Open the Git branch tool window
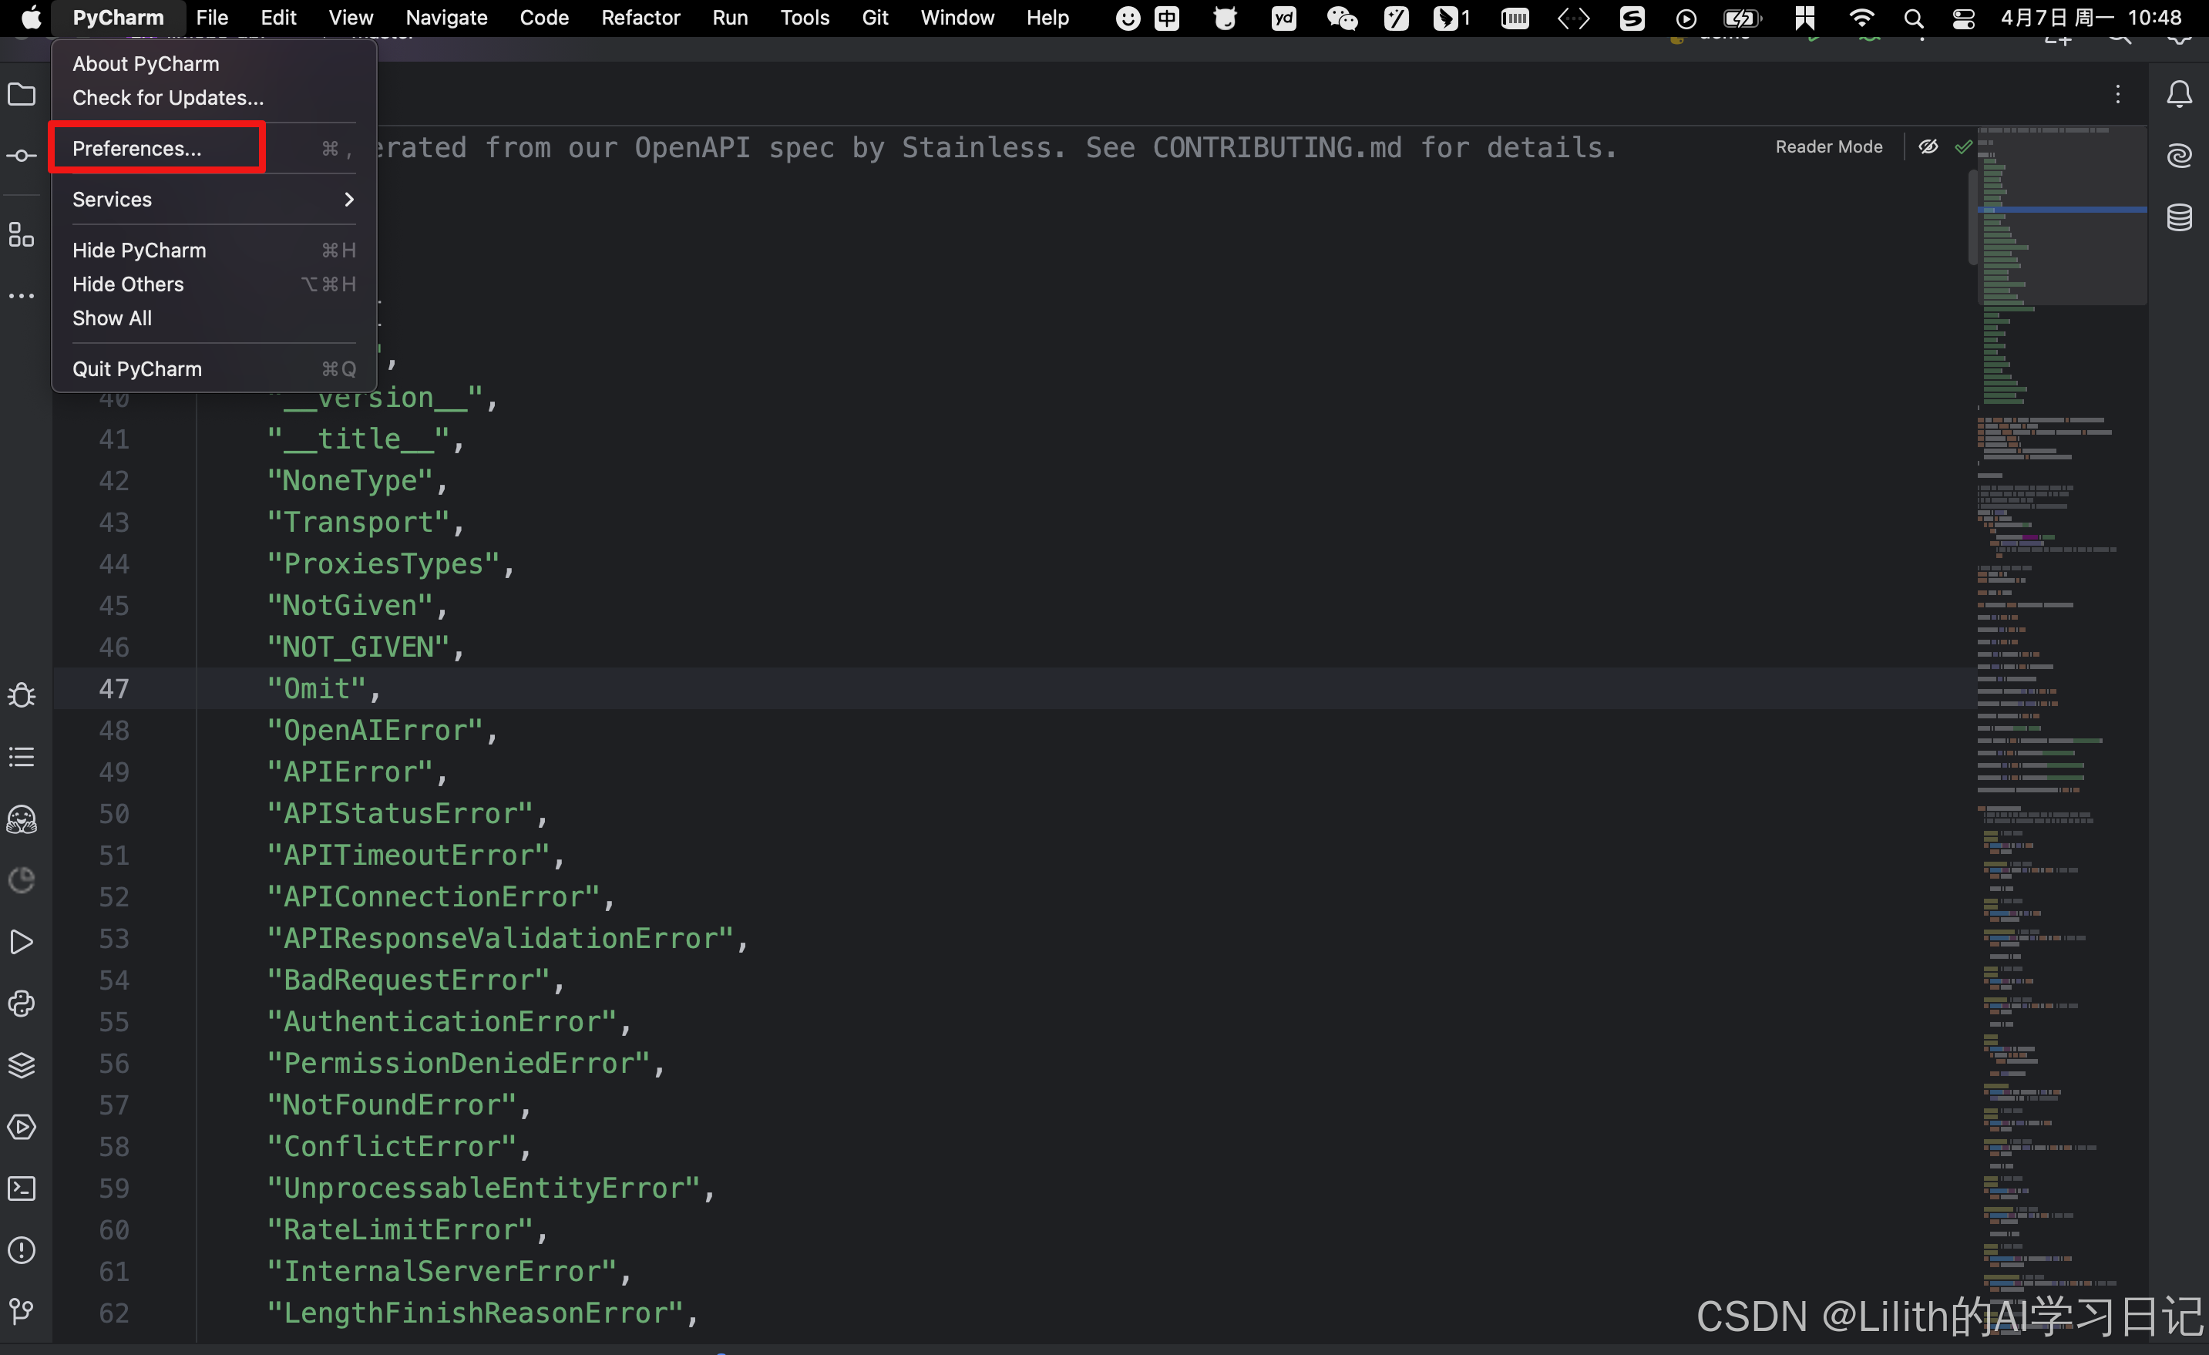Screen dimensions: 2209x1355 [22, 1311]
